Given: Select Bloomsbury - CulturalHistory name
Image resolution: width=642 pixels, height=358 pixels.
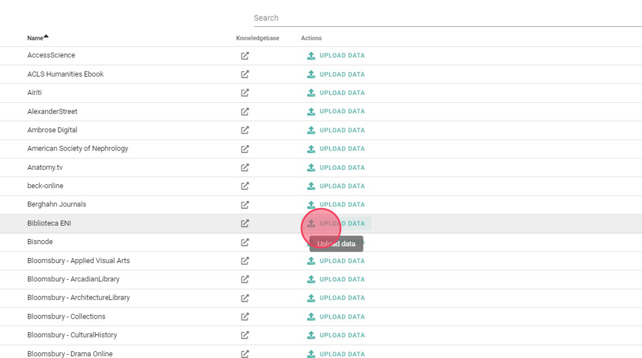Looking at the screenshot, I should pyautogui.click(x=72, y=335).
